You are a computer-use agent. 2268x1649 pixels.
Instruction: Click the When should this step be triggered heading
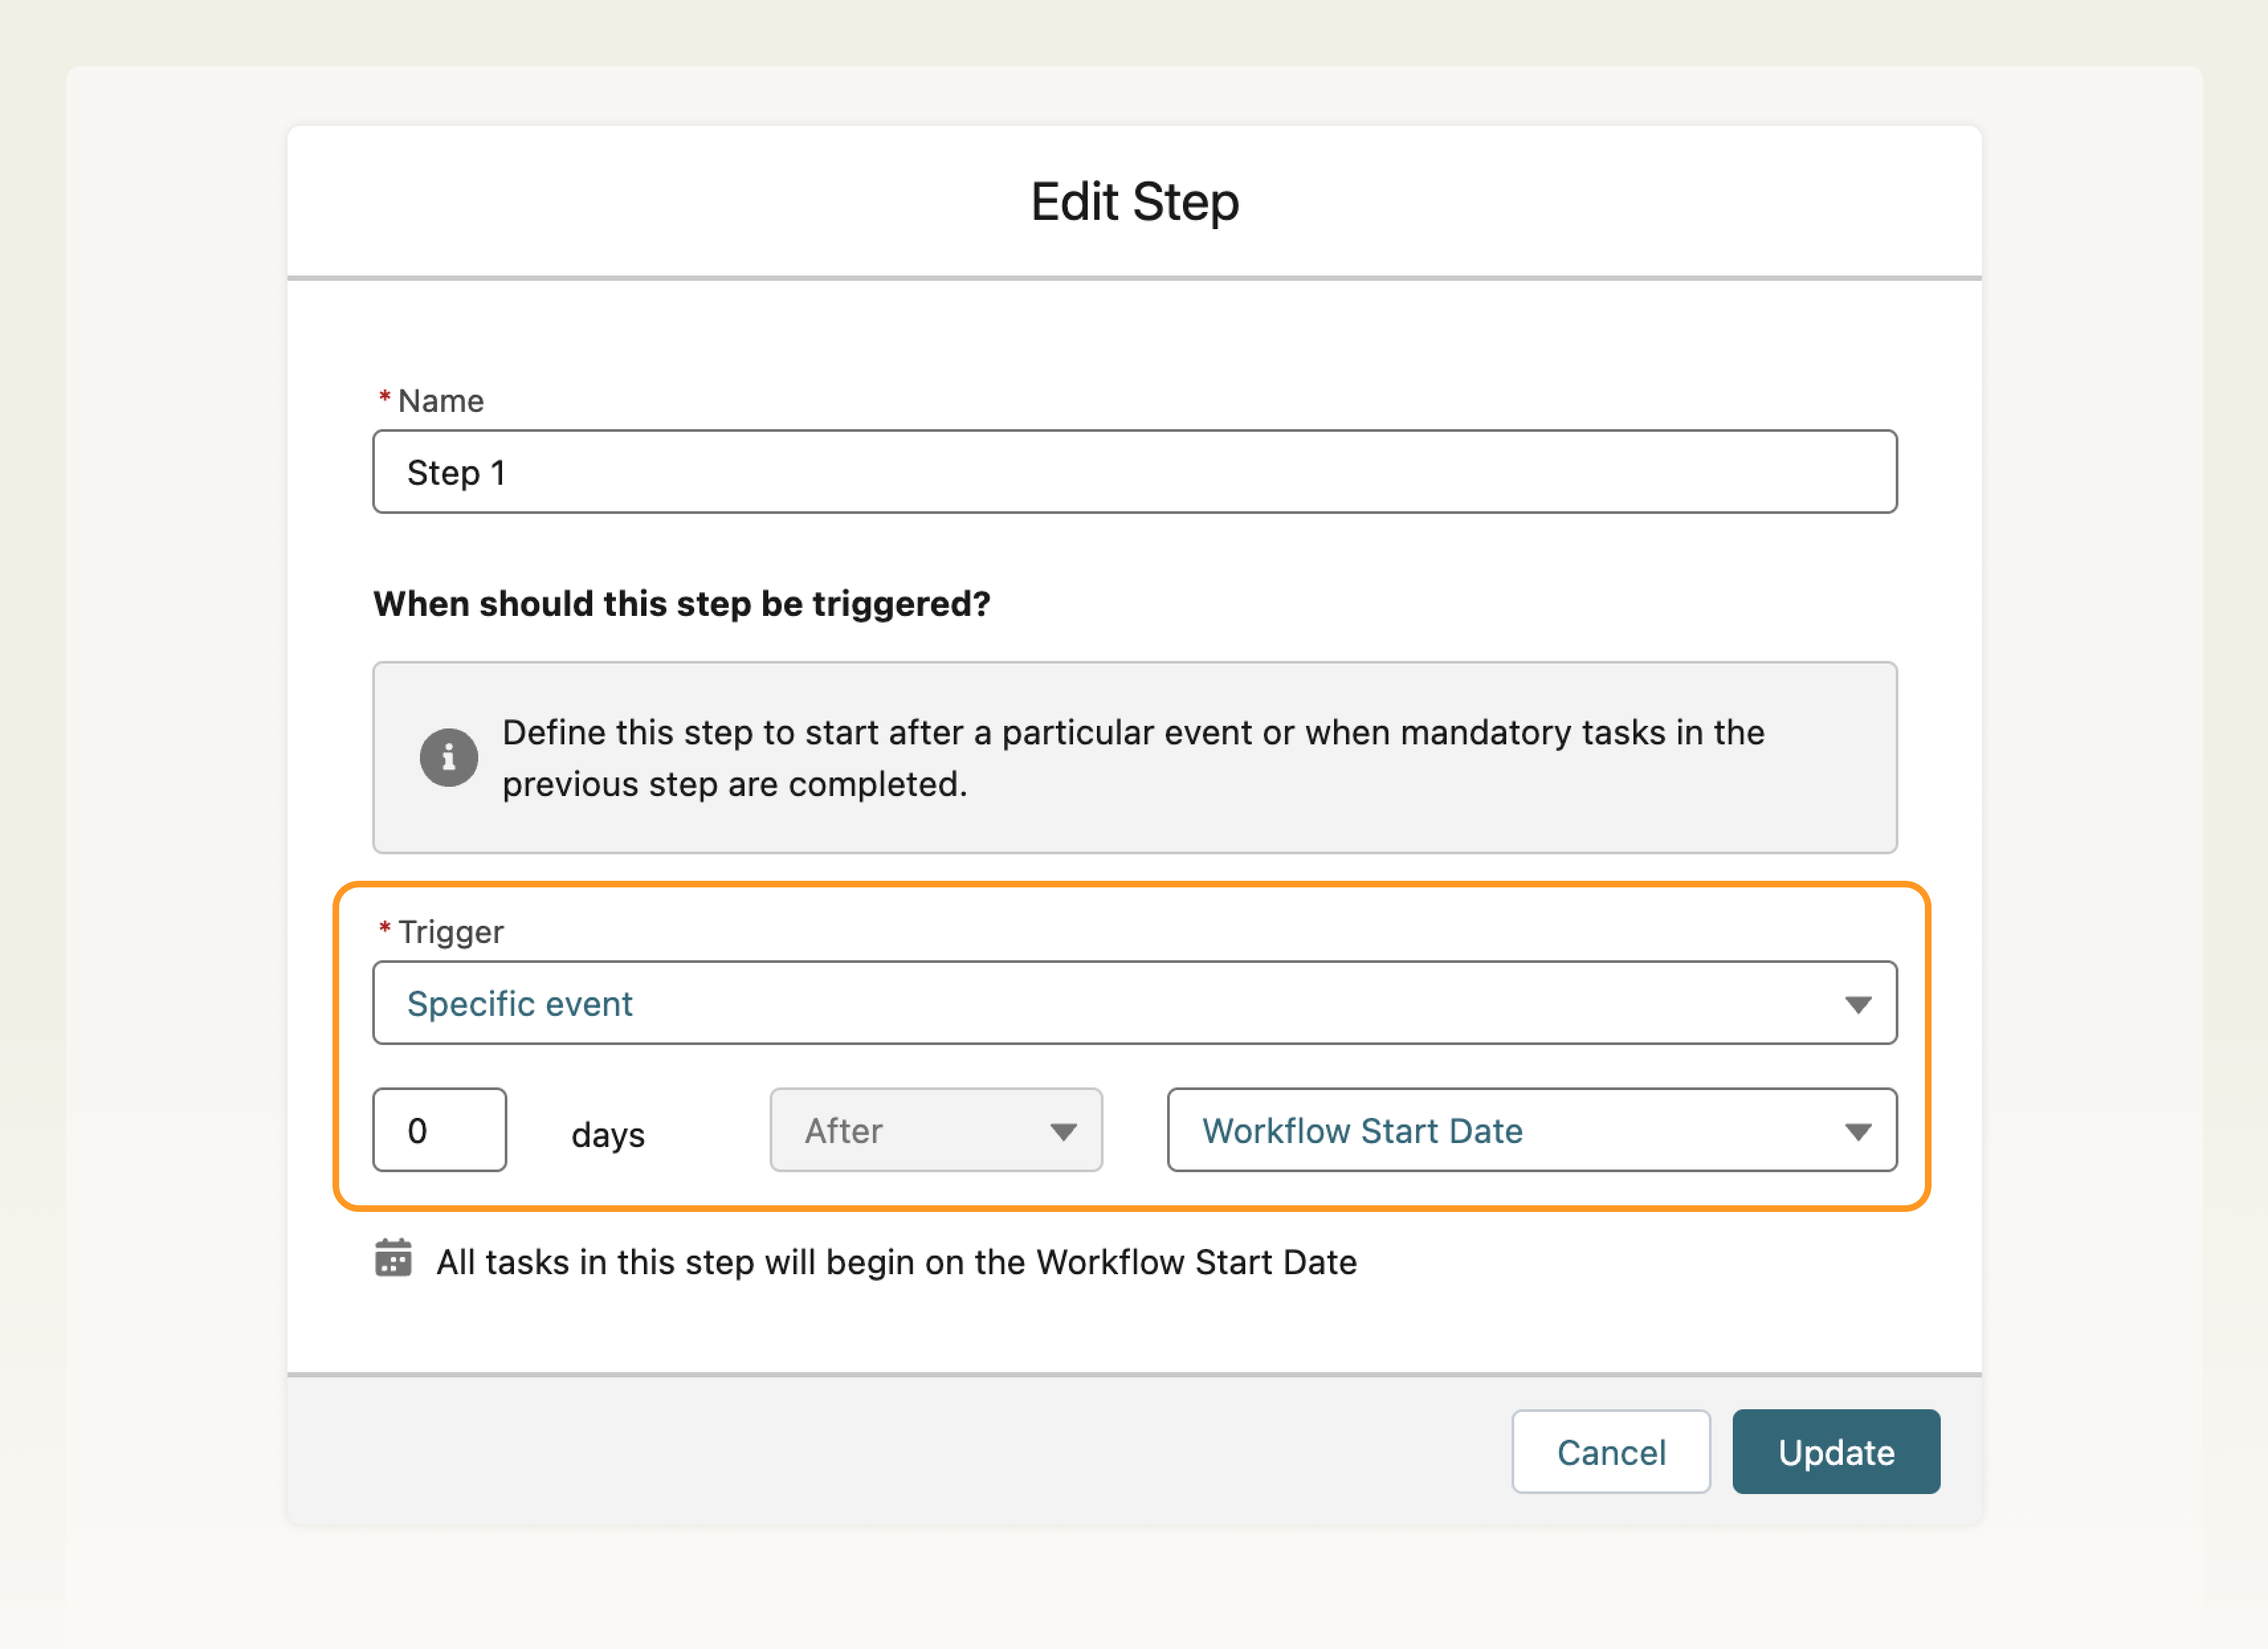[681, 603]
